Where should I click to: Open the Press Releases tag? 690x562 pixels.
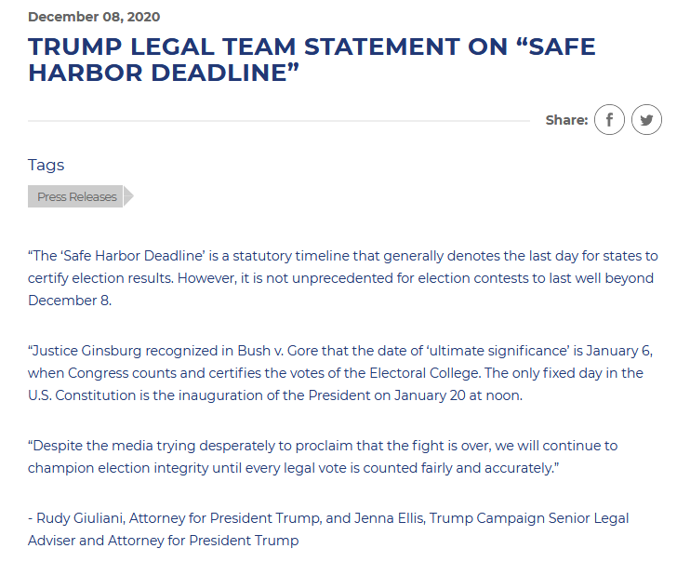tap(75, 196)
